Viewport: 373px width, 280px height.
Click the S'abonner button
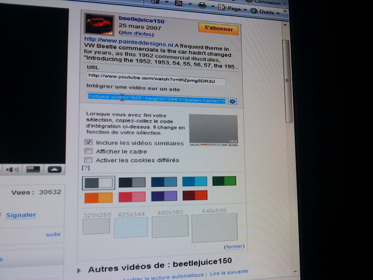pyautogui.click(x=219, y=29)
